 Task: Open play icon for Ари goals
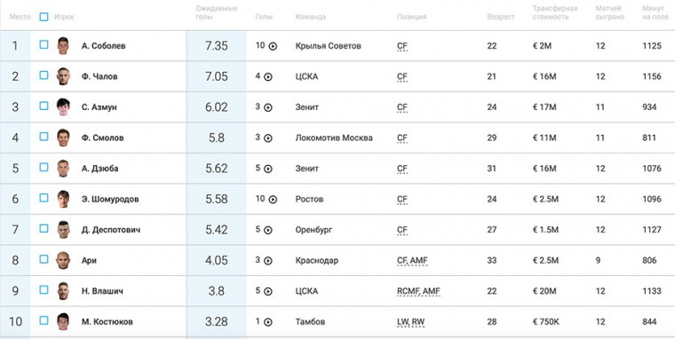267,261
